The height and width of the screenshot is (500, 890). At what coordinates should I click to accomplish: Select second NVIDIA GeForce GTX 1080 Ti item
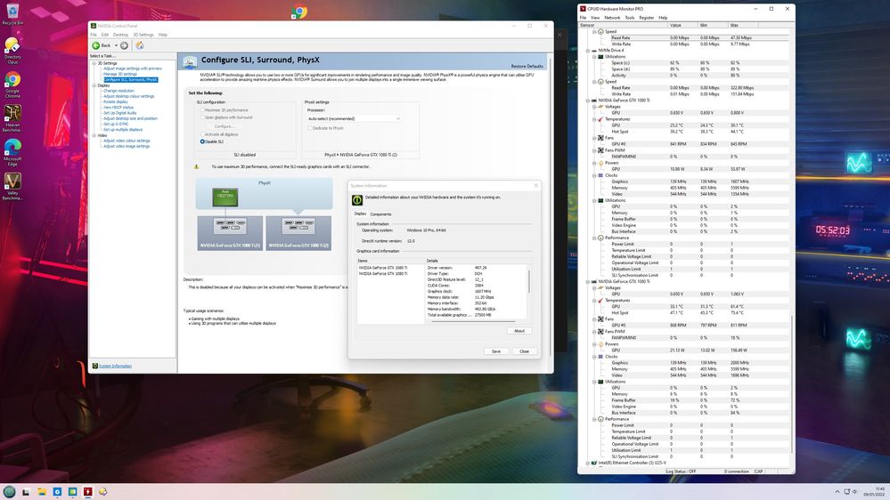[382, 274]
